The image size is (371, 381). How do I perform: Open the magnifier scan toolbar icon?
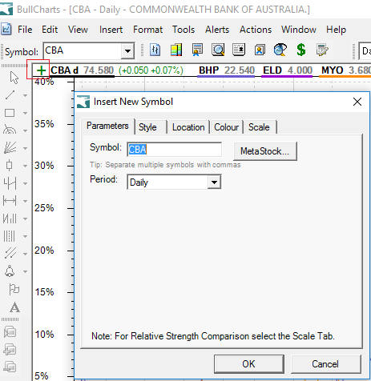218,50
